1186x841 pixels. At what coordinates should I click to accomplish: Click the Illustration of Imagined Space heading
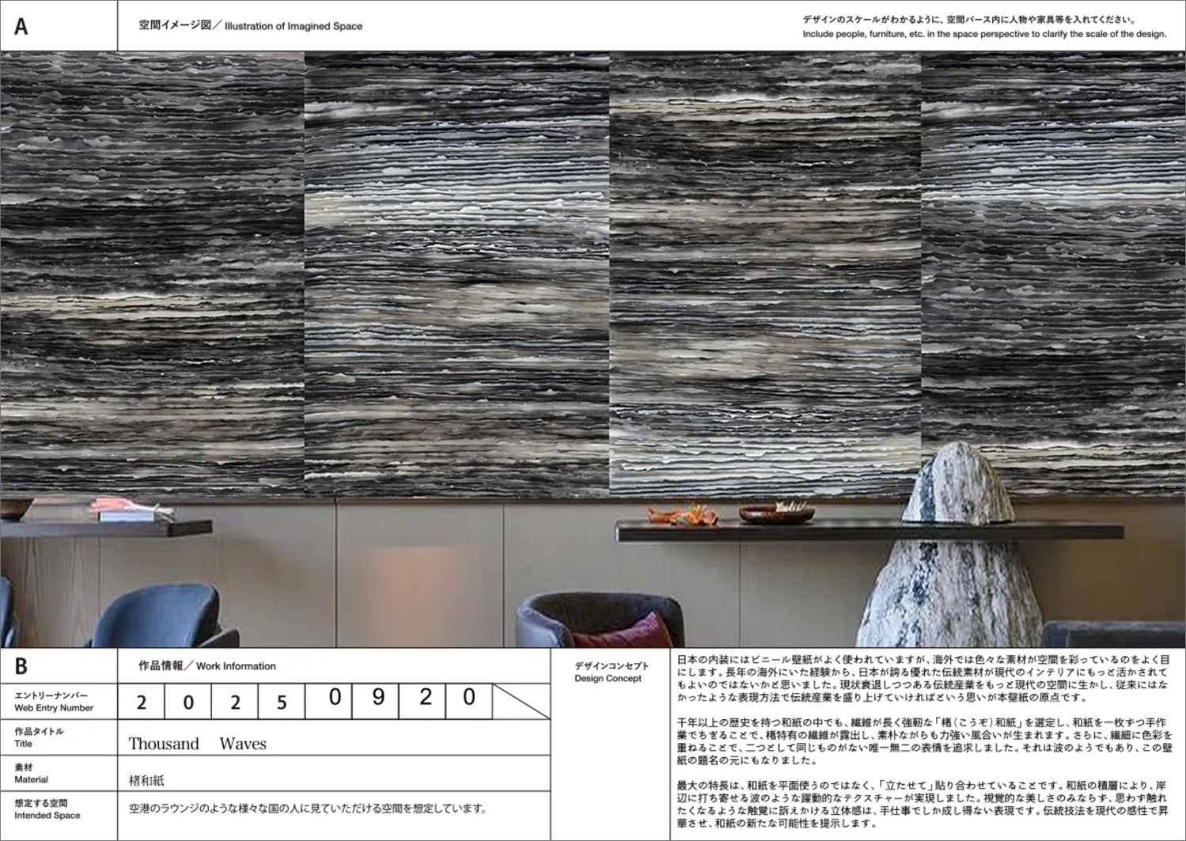click(x=250, y=26)
